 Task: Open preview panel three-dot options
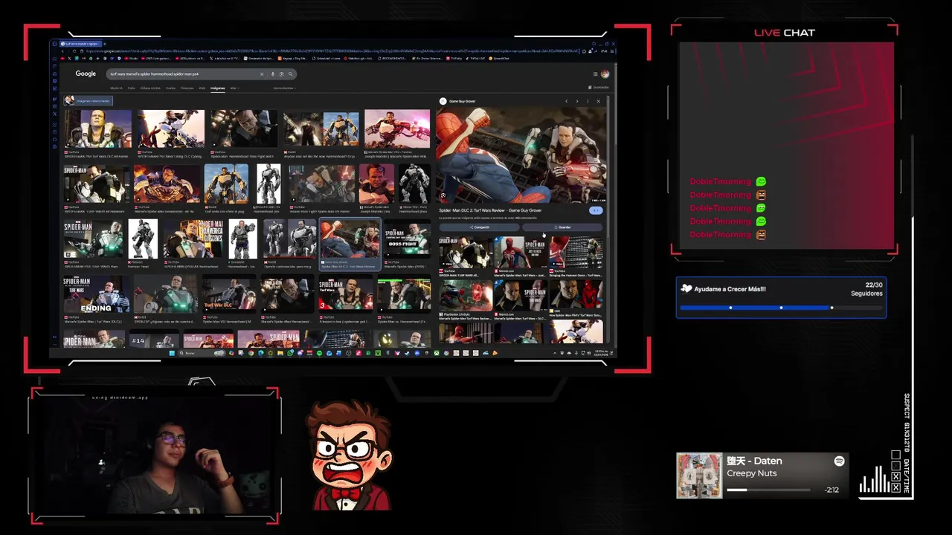[588, 101]
